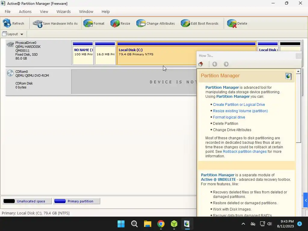Click the help panel vertical scrollbar thumb

click(298, 108)
